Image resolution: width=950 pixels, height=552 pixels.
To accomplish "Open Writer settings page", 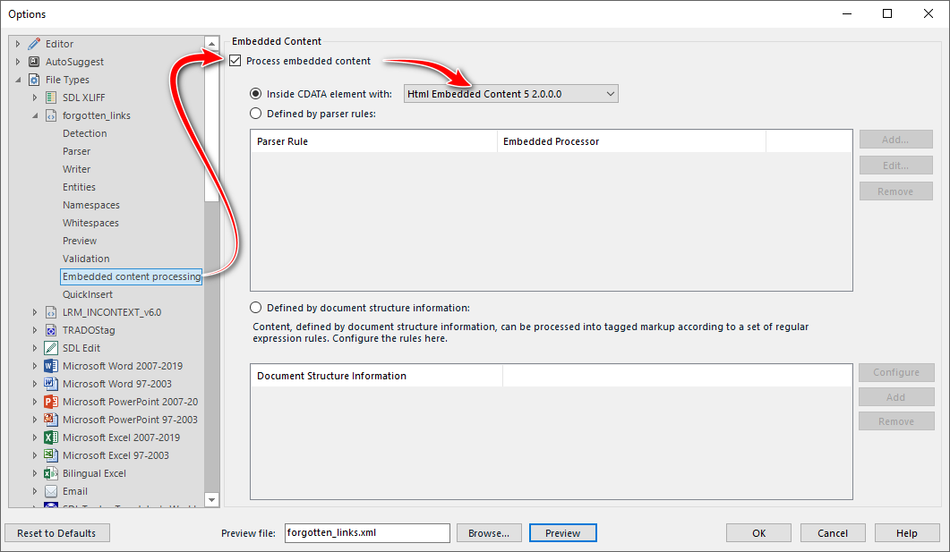I will click(x=76, y=169).
